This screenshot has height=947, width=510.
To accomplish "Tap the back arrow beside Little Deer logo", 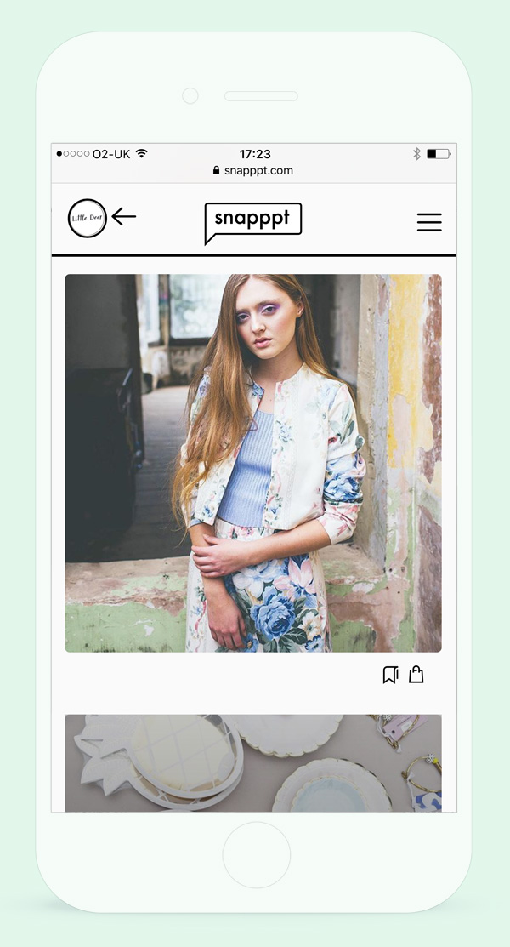I will 124,216.
